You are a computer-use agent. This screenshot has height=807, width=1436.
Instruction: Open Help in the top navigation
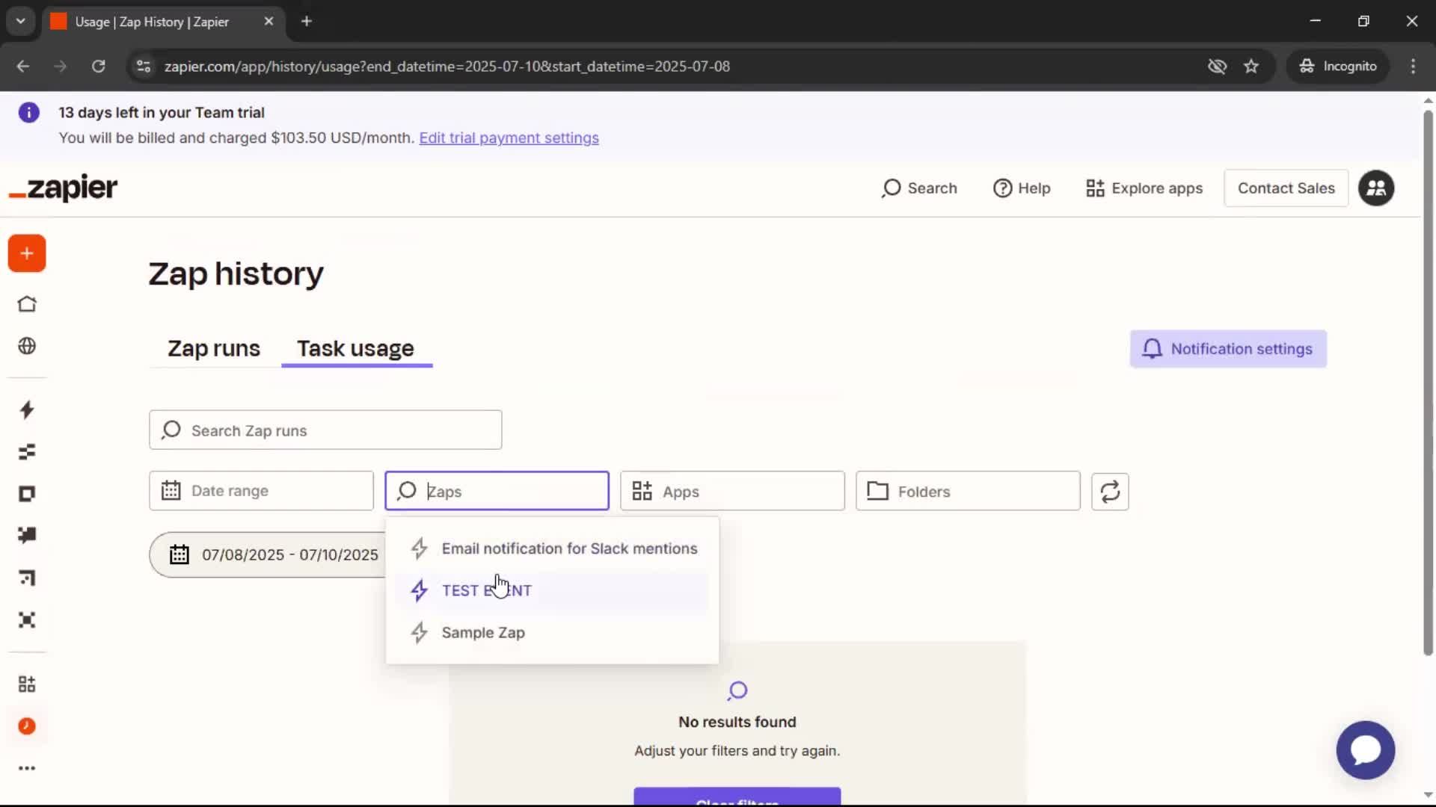pyautogui.click(x=1022, y=188)
